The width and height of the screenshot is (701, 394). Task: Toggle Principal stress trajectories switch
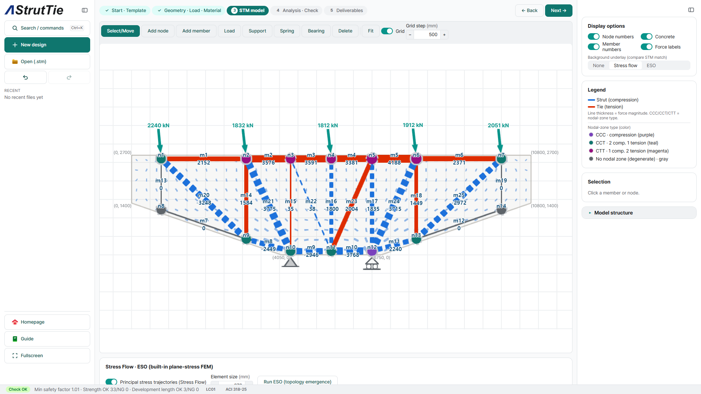tap(111, 382)
